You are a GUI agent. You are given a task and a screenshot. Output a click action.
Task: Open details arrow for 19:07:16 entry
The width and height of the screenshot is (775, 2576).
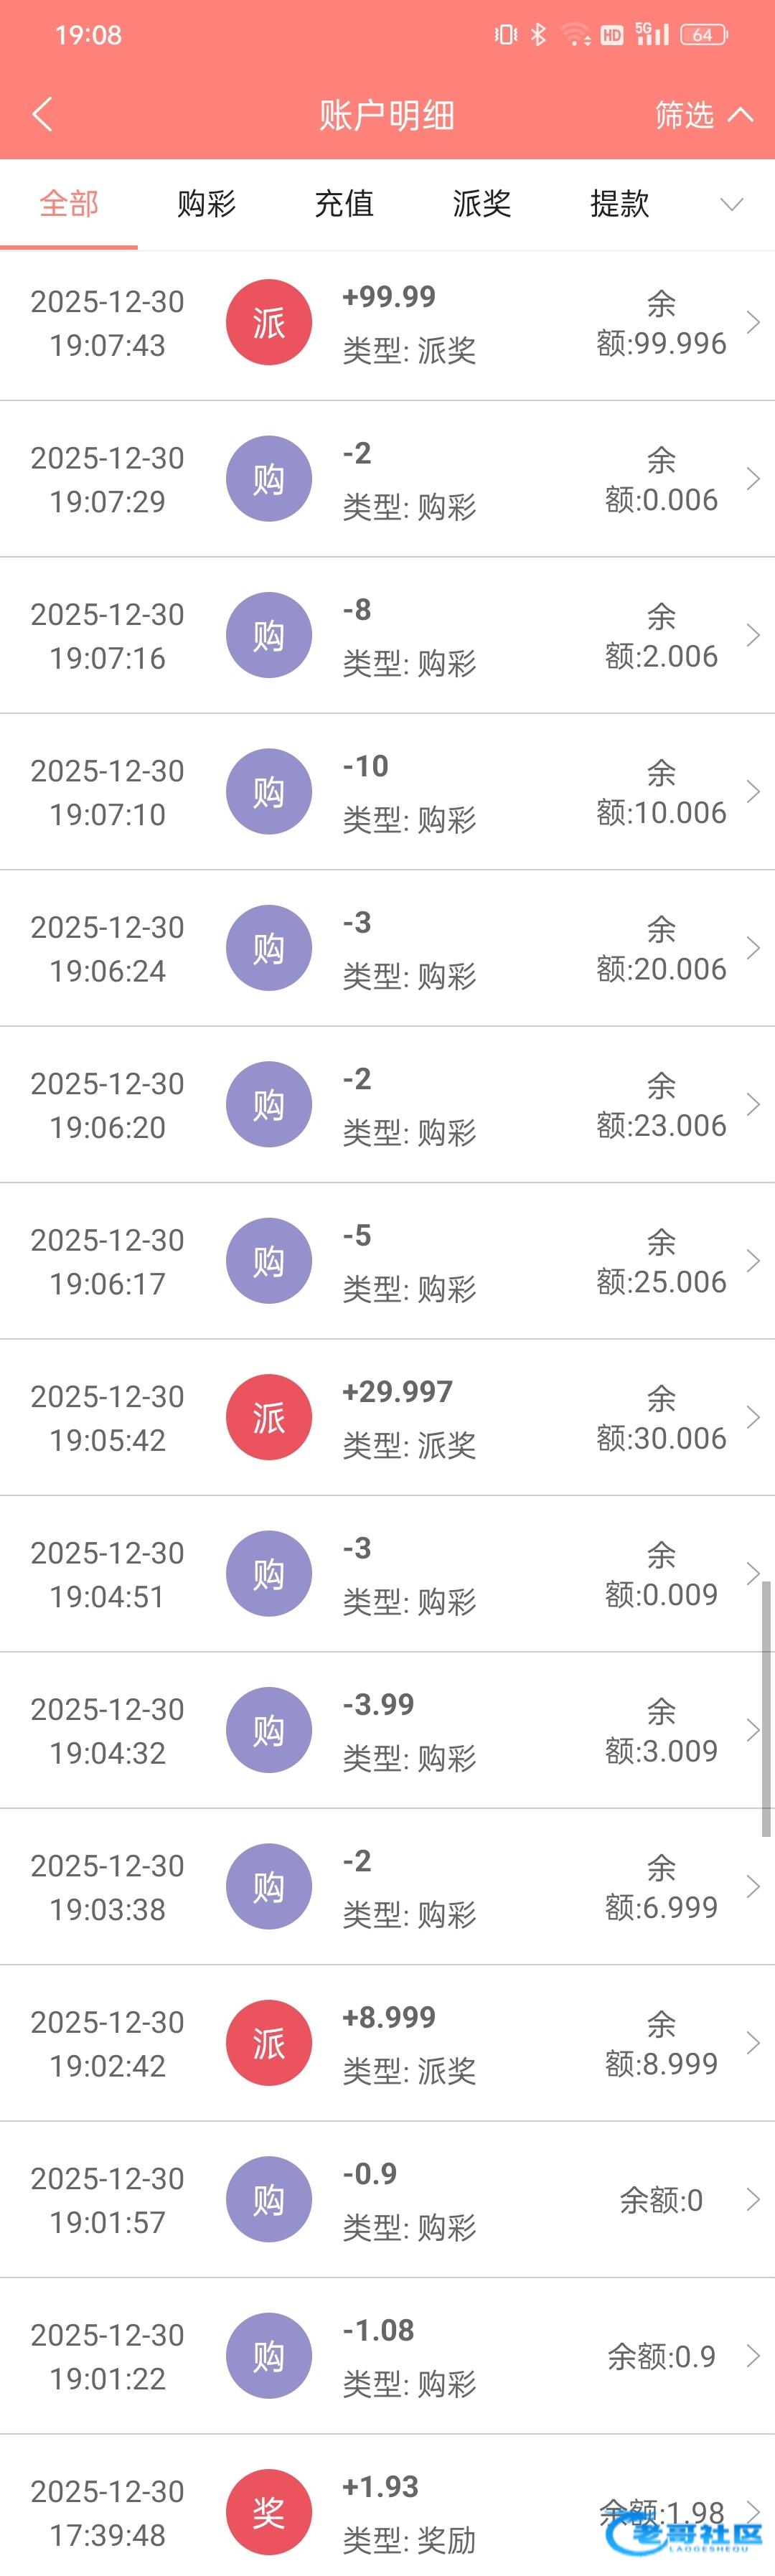pos(753,635)
